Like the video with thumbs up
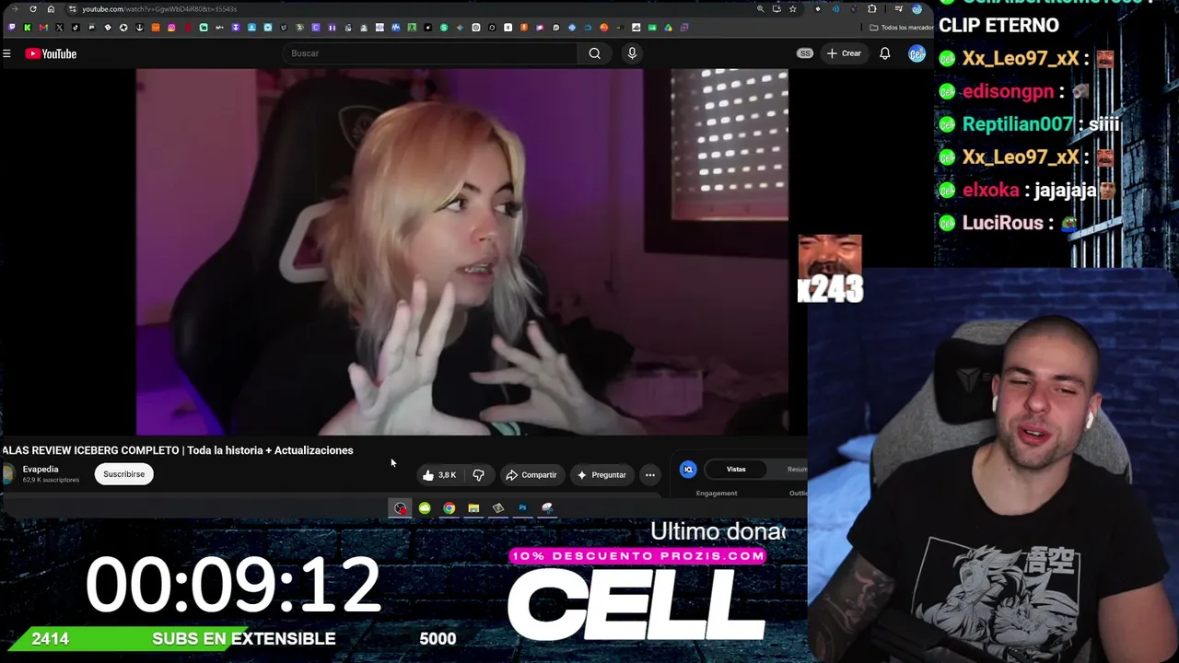Image resolution: width=1179 pixels, height=663 pixels. 428,475
